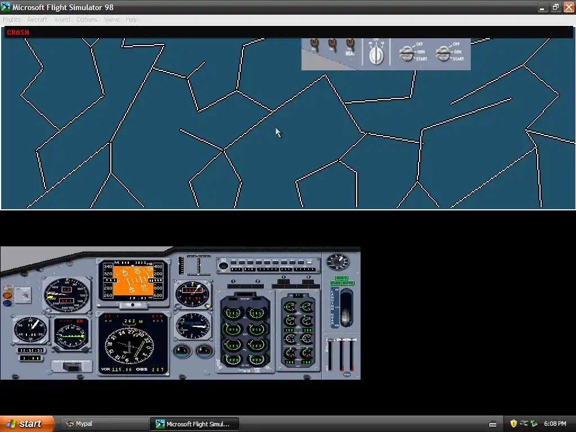Click the red CRASH message

click(18, 32)
